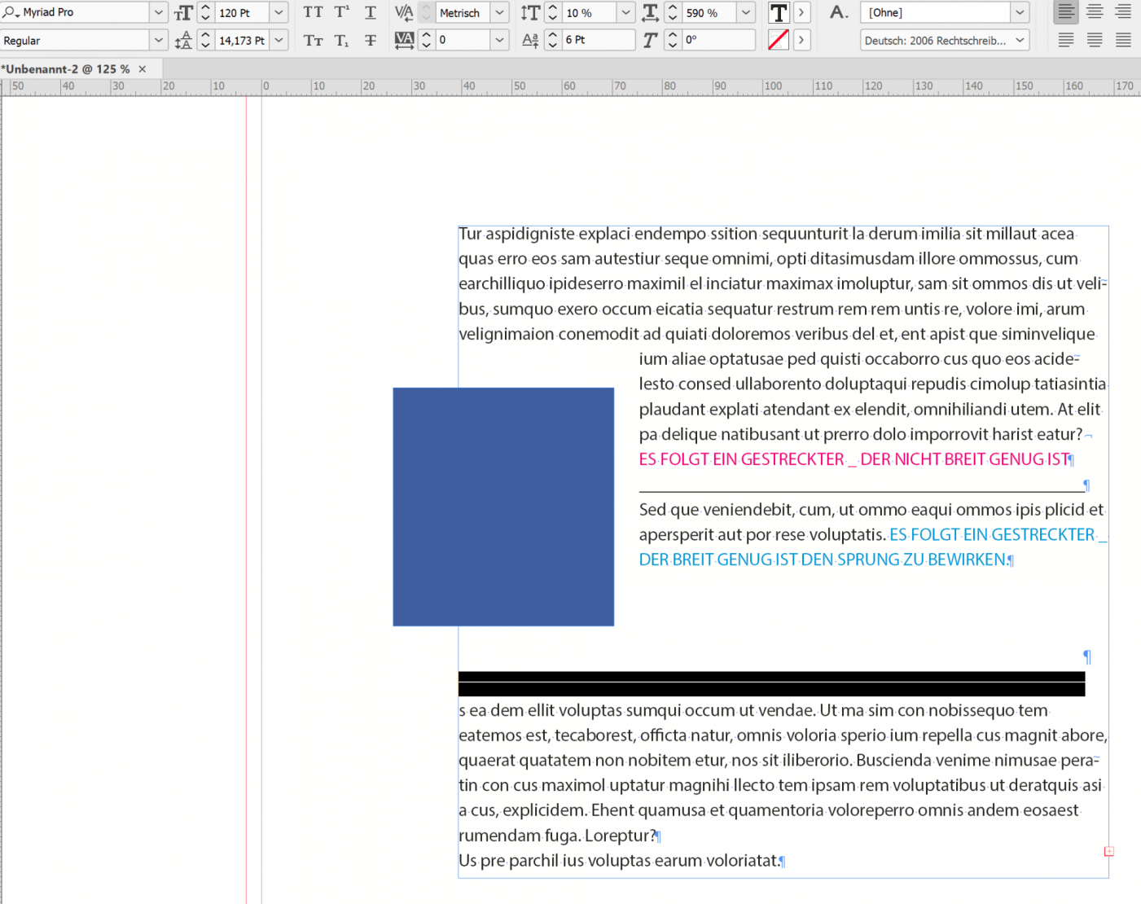Click the skew (false italic) icon

[650, 40]
